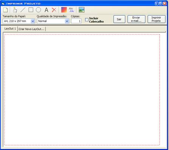Open the Criar Novo LayOut tab
The image size is (169, 150).
[31, 29]
